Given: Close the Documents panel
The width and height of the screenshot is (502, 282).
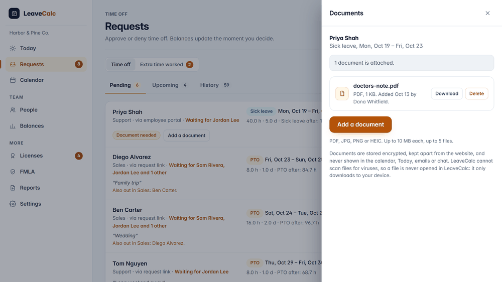Looking at the screenshot, I should pyautogui.click(x=487, y=13).
